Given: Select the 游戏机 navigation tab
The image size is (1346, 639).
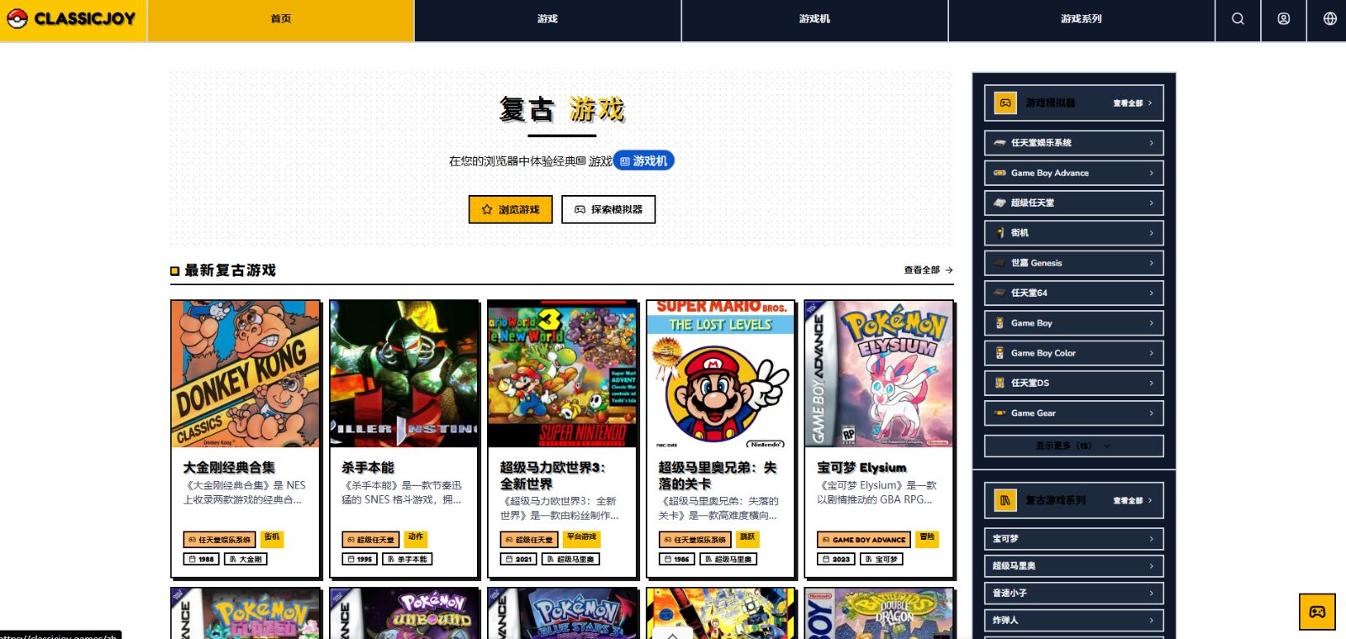Looking at the screenshot, I should [x=814, y=19].
